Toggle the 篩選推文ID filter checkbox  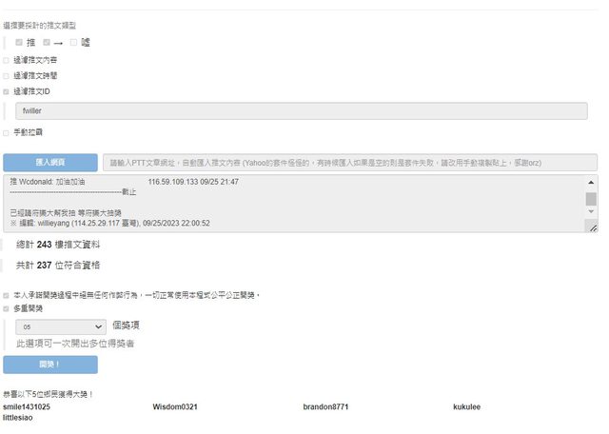[x=6, y=91]
